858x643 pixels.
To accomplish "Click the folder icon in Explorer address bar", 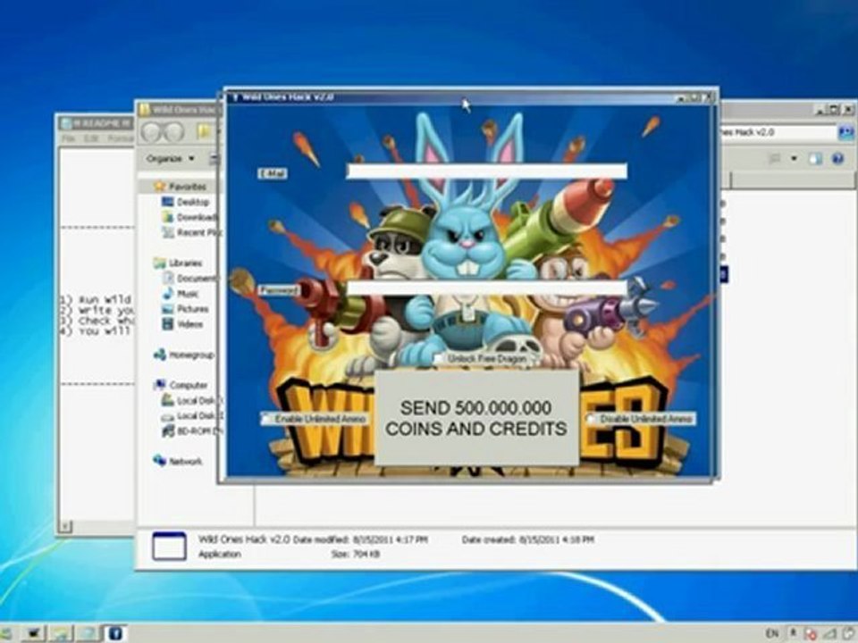I will 204,132.
